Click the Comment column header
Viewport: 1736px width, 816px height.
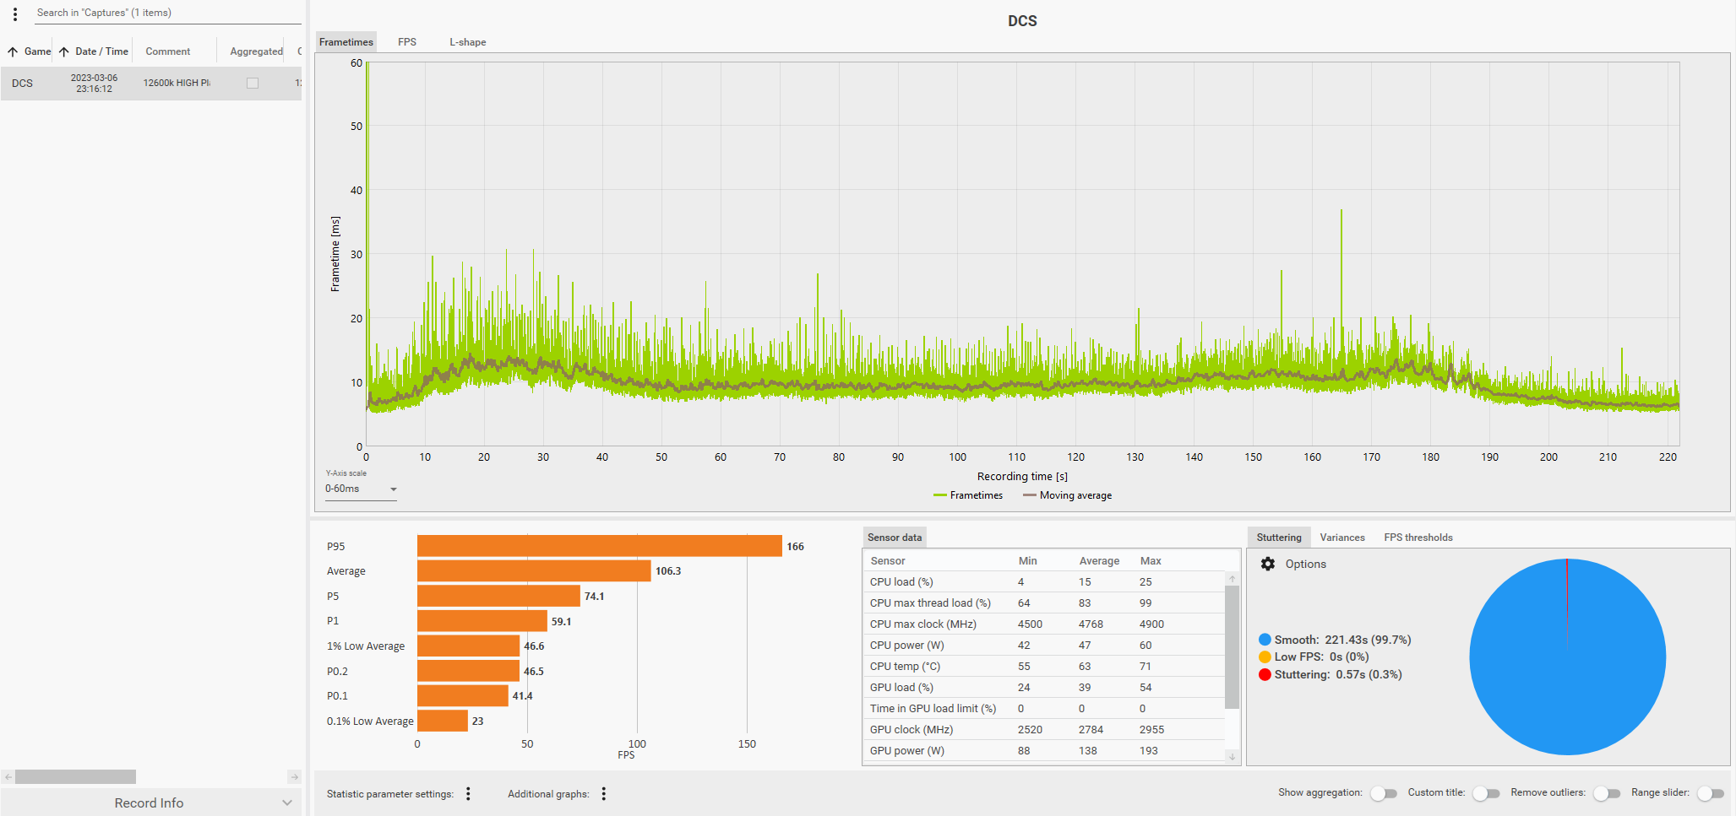168,51
